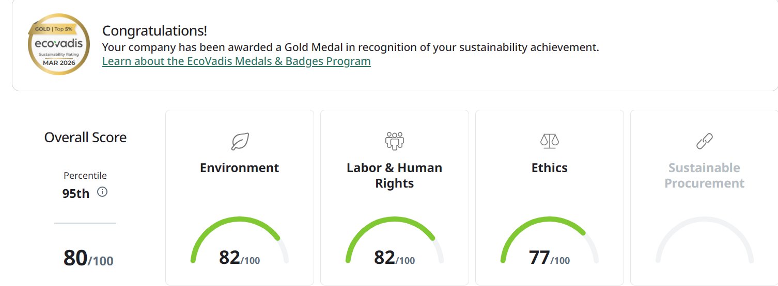The height and width of the screenshot is (286, 778).
Task: Click the Ethics 77/100 score
Action: pyautogui.click(x=549, y=257)
